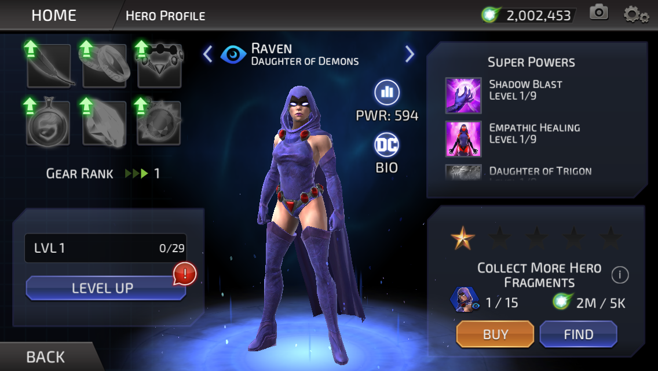Show info about hero fragments
The height and width of the screenshot is (371, 658).
620,275
